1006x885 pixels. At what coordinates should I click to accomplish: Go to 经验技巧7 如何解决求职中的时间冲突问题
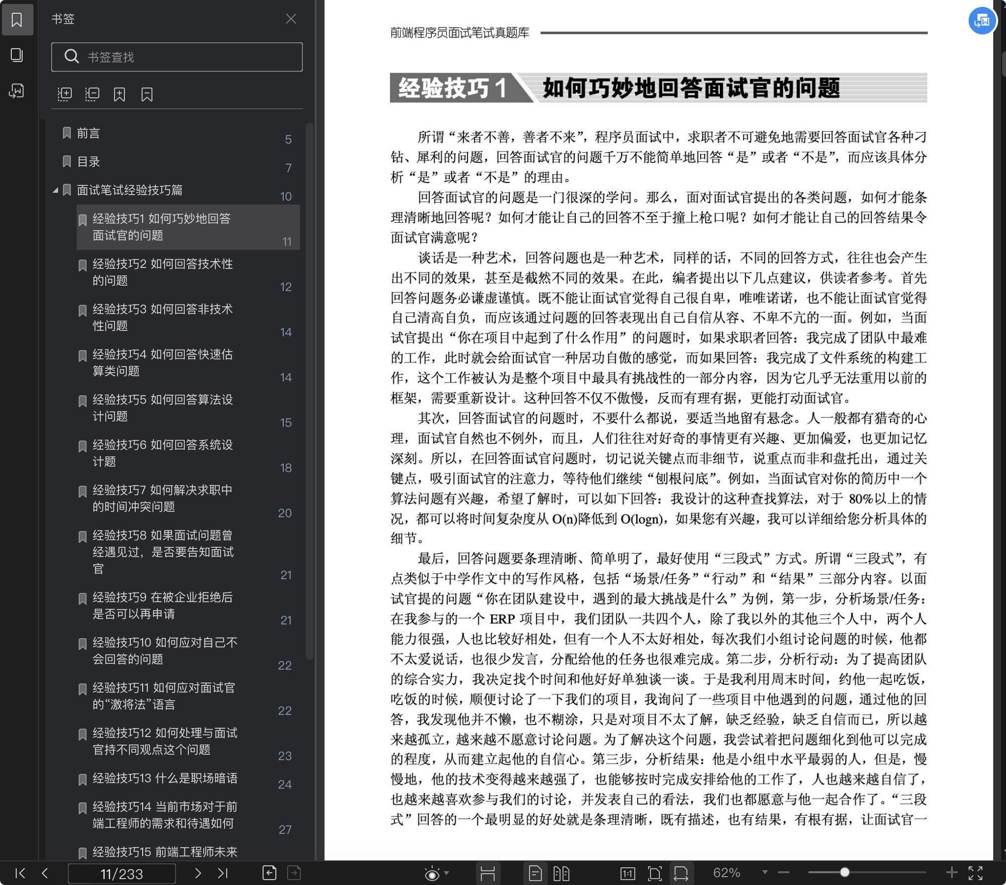click(x=188, y=499)
